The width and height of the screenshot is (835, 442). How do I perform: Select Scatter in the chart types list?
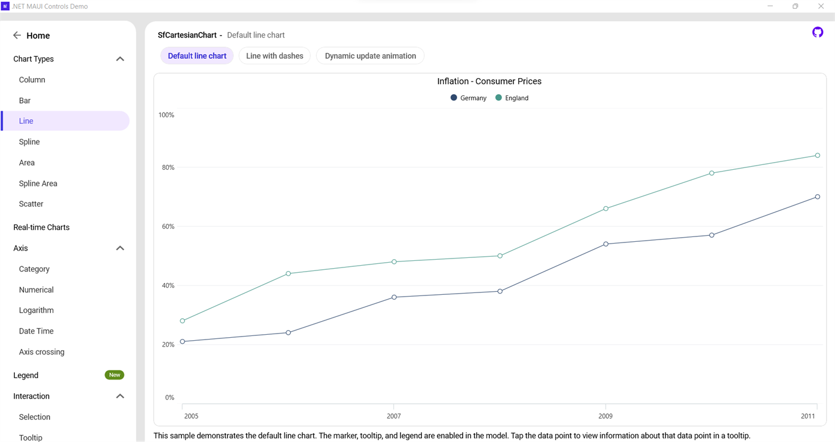tap(31, 204)
